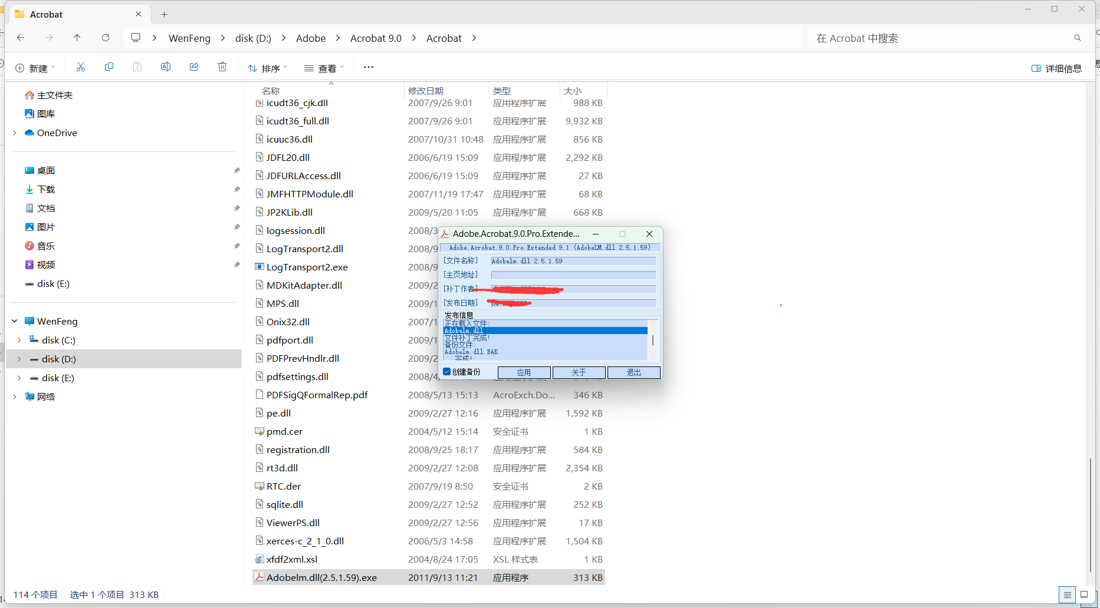Expand disk (C:) in navigation tree
Screen dimensions: 1100x608
[19, 340]
